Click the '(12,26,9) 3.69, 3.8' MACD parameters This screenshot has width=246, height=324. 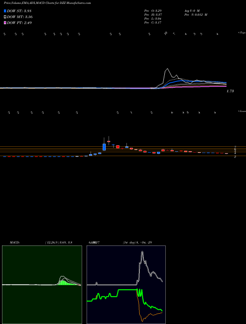(x=59, y=243)
